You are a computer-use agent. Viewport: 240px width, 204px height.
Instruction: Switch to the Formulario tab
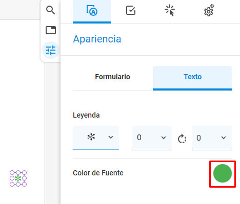[113, 77]
